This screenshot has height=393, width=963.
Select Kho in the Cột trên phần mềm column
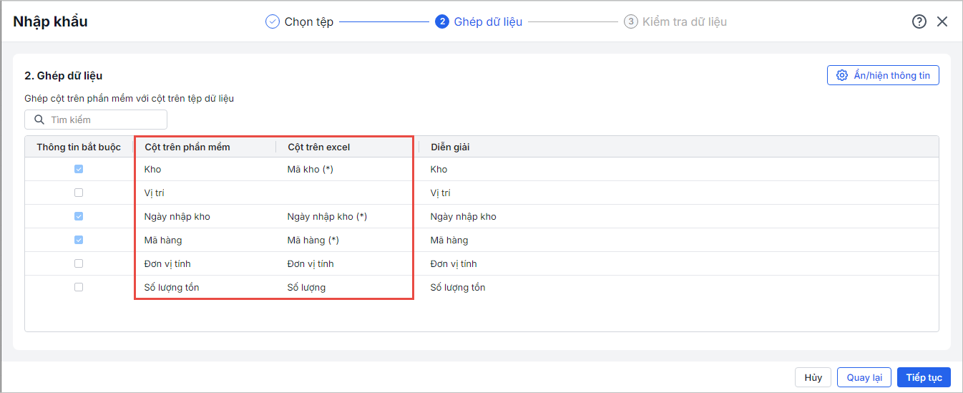click(152, 169)
